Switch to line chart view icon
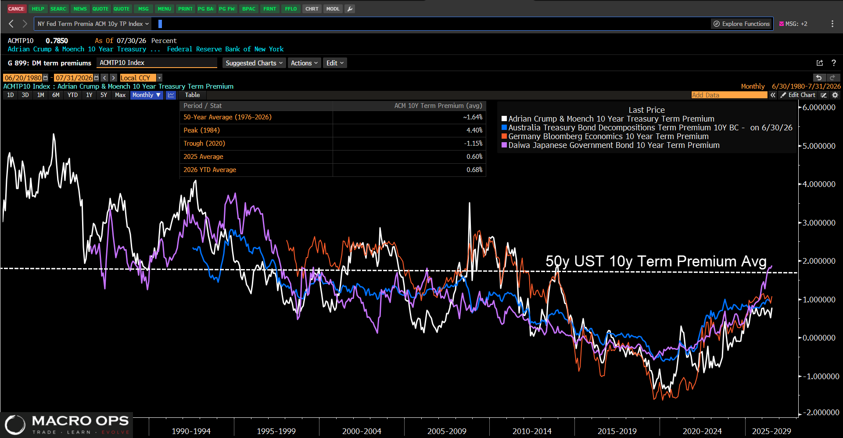843x438 pixels. [x=171, y=95]
